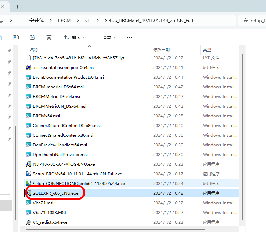Select Setup_BRCMx64_10.11.01.144_zh-CN_Full.exe icon
This screenshot has height=233, width=266.
coord(29,174)
